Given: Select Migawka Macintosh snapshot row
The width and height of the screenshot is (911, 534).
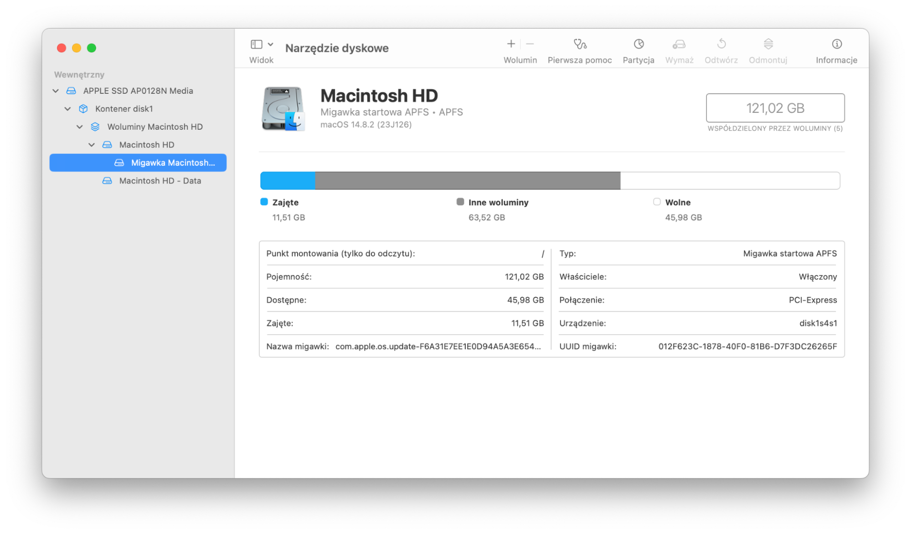Looking at the screenshot, I should click(x=138, y=163).
